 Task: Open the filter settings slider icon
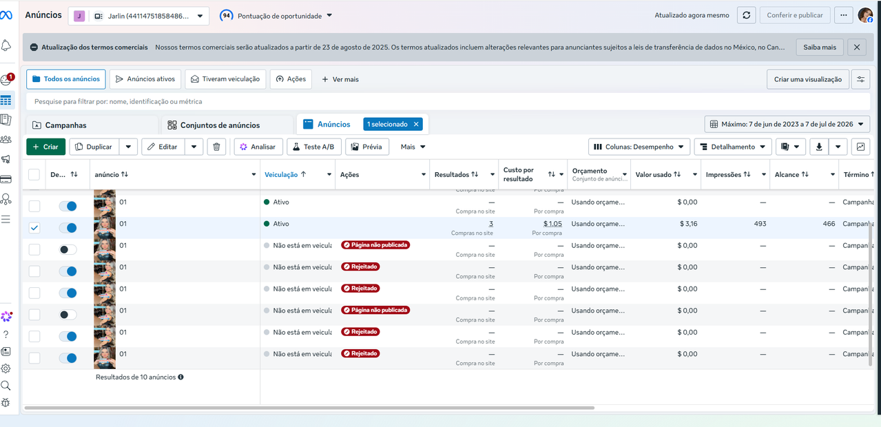[860, 79]
